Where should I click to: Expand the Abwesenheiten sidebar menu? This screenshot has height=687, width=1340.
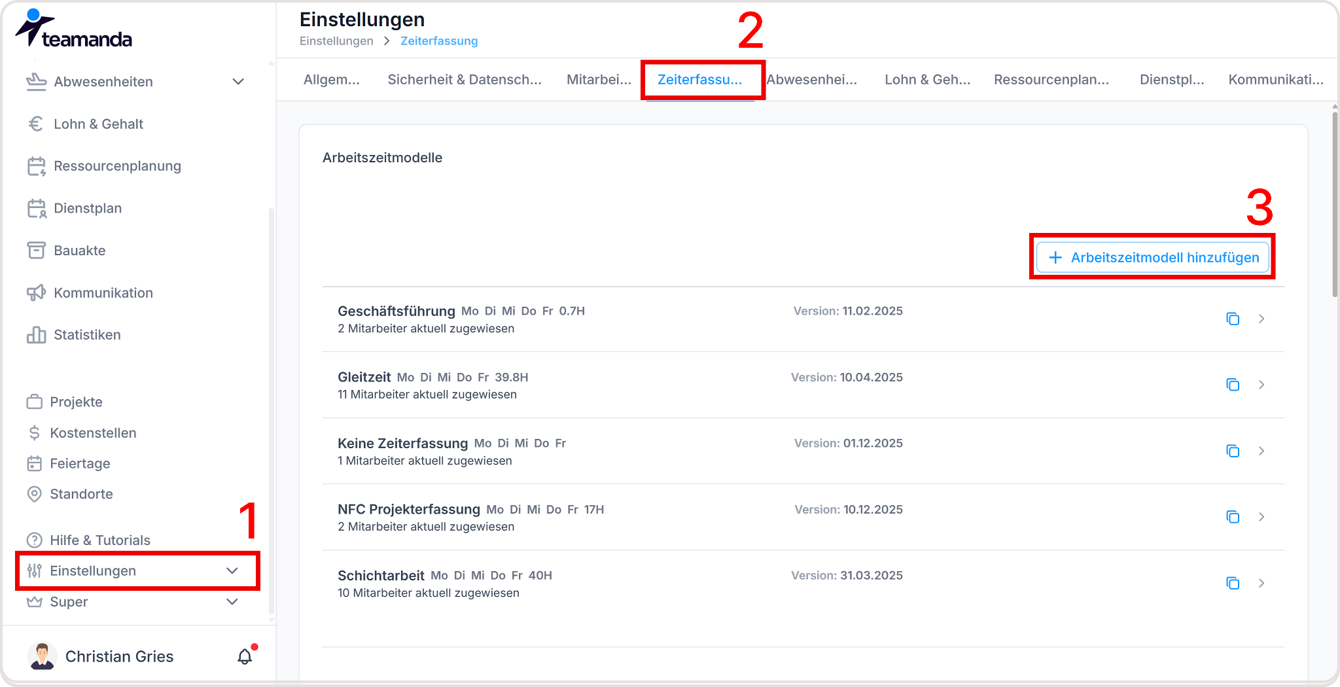(238, 82)
